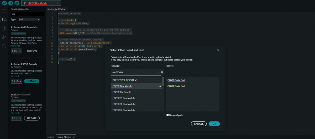Click the Upload arrow icon
315x139 pixels.
[x=10, y=3]
